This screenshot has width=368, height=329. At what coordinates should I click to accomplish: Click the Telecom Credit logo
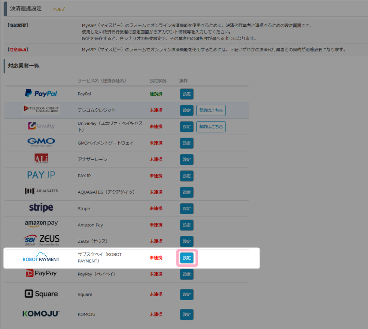pyautogui.click(x=41, y=110)
